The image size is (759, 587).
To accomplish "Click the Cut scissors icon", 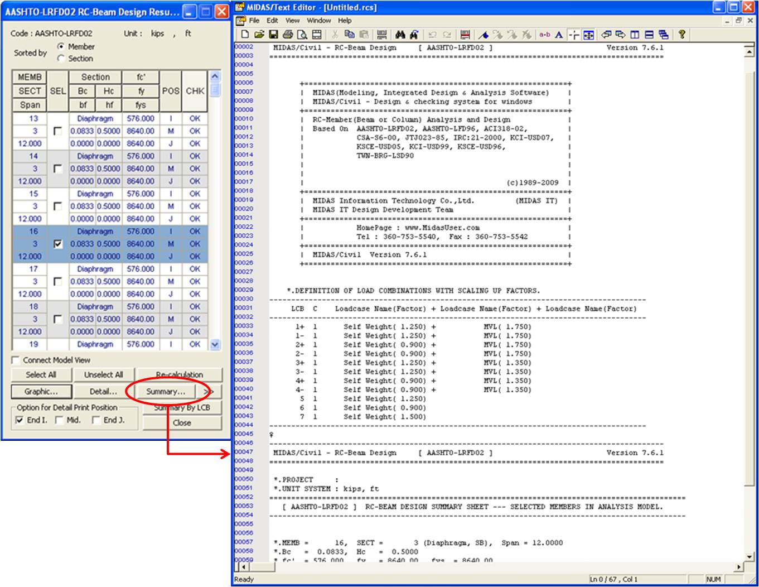I will 335,35.
